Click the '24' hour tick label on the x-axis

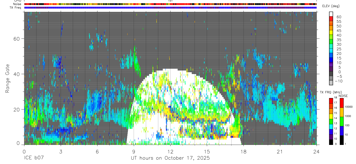[316, 152]
